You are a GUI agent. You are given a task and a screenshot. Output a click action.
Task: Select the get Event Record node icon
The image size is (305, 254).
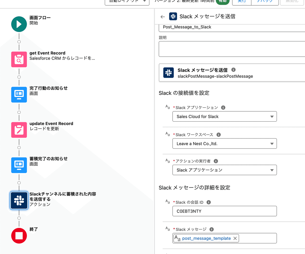(19, 59)
